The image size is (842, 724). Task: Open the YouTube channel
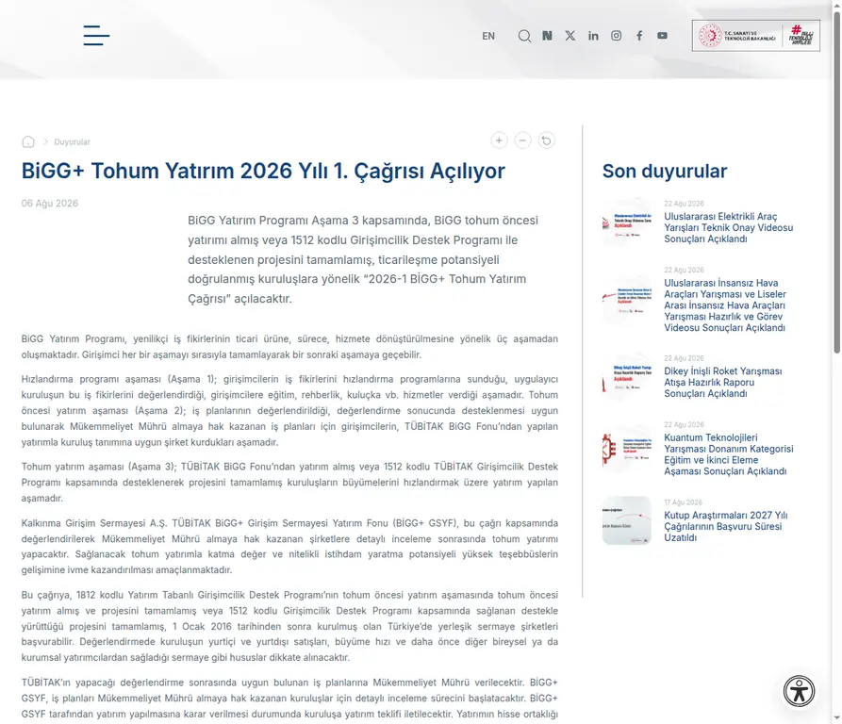click(x=663, y=36)
